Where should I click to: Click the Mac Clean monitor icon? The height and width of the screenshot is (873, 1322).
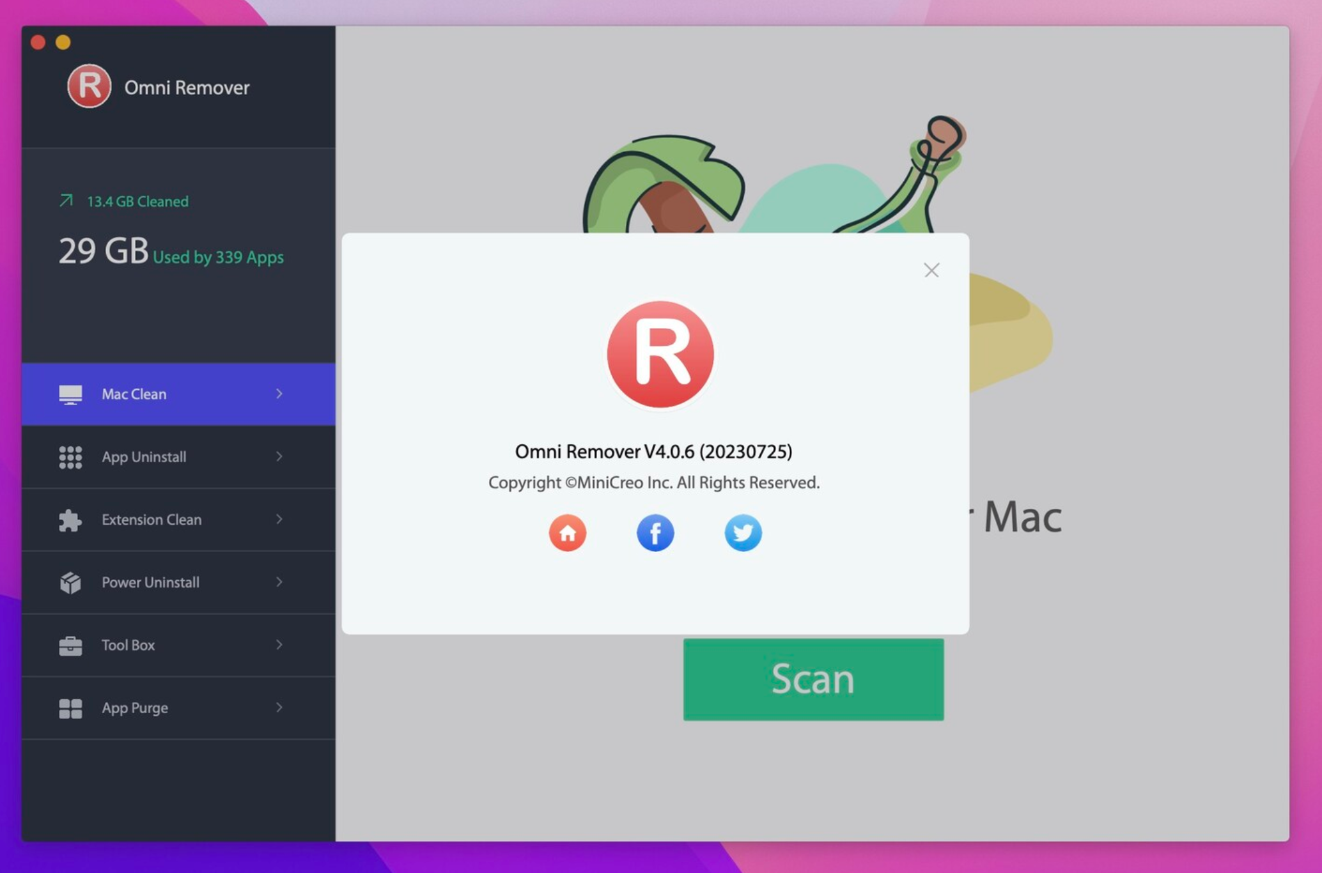pyautogui.click(x=70, y=394)
